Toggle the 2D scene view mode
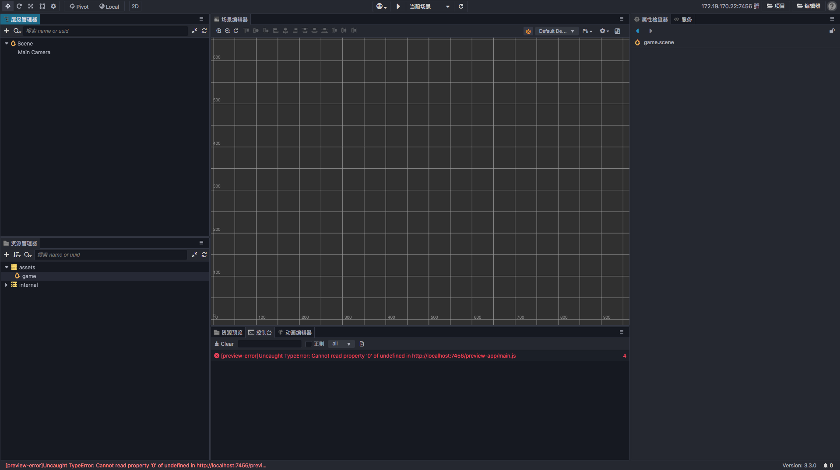Image resolution: width=840 pixels, height=470 pixels. 135,6
